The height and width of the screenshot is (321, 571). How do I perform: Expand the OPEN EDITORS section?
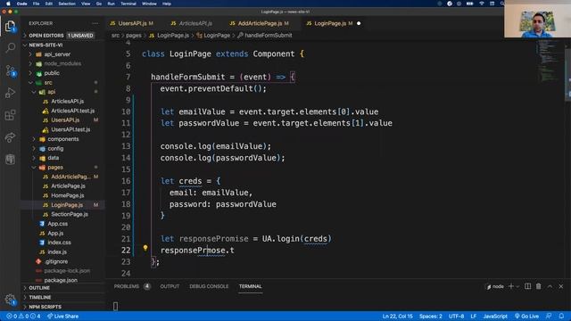46,36
